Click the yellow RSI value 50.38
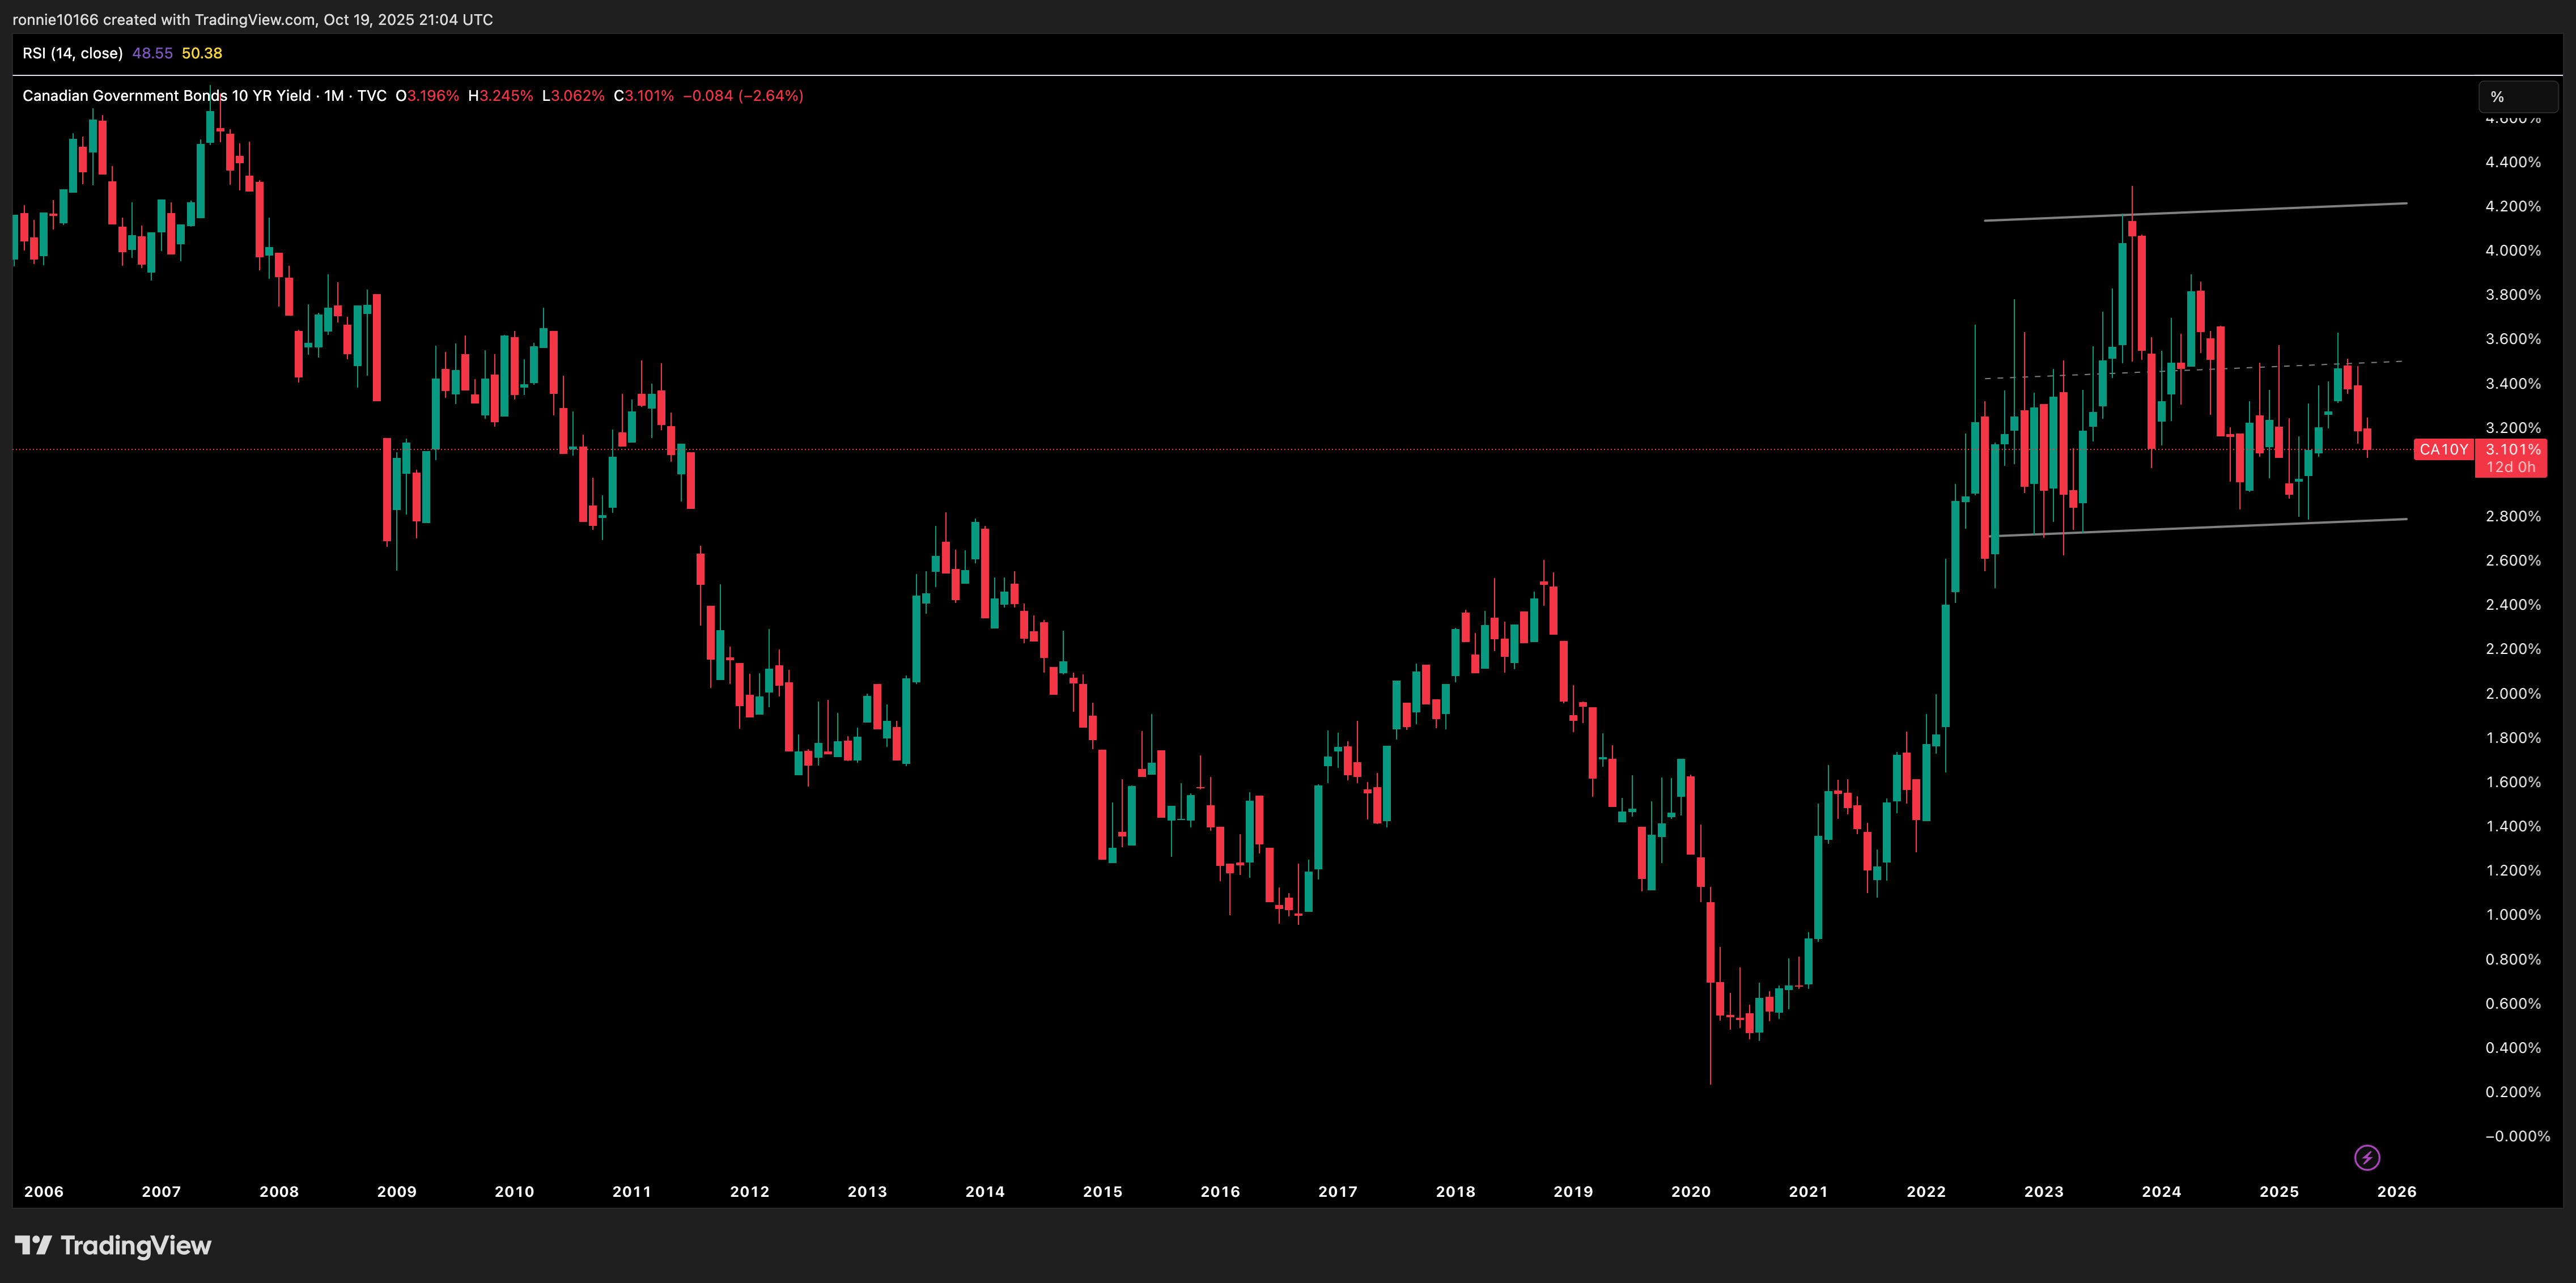2576x1283 pixels. coord(202,53)
